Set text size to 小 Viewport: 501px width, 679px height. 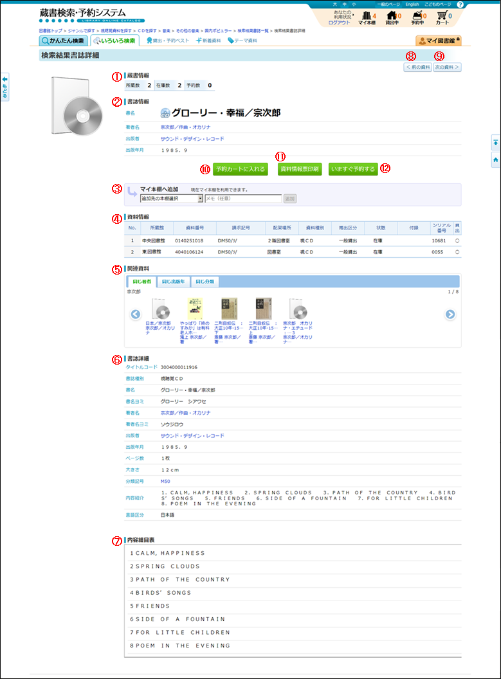point(354,5)
